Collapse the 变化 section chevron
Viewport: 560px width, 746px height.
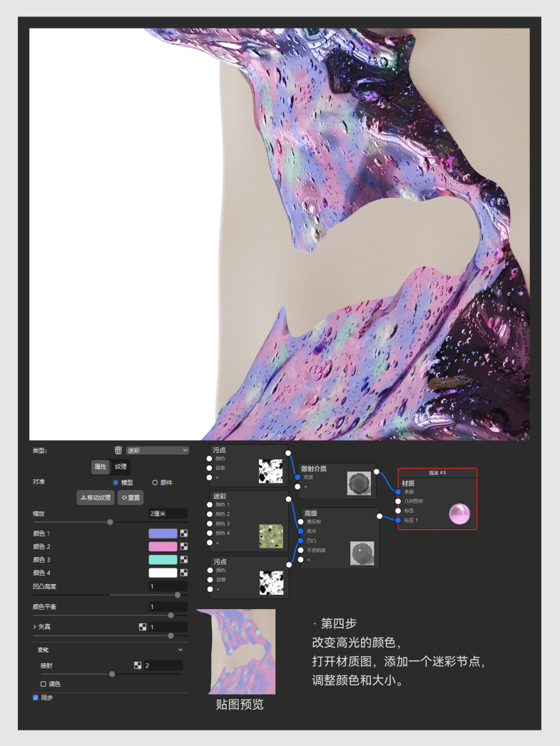(180, 650)
